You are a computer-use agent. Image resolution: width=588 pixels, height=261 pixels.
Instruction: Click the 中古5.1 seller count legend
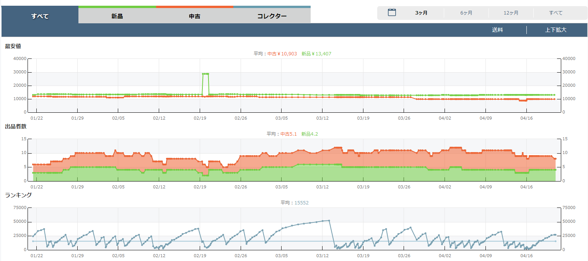click(288, 134)
